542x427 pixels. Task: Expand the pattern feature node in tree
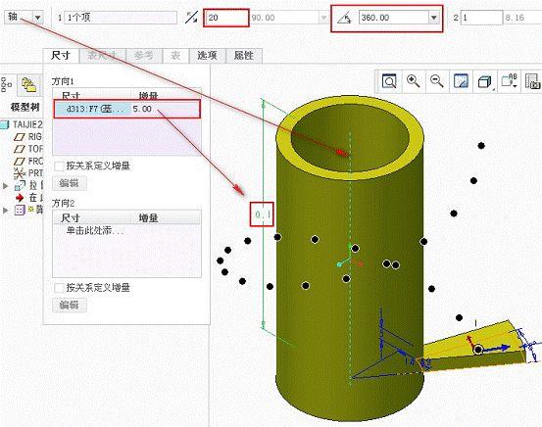(5, 210)
